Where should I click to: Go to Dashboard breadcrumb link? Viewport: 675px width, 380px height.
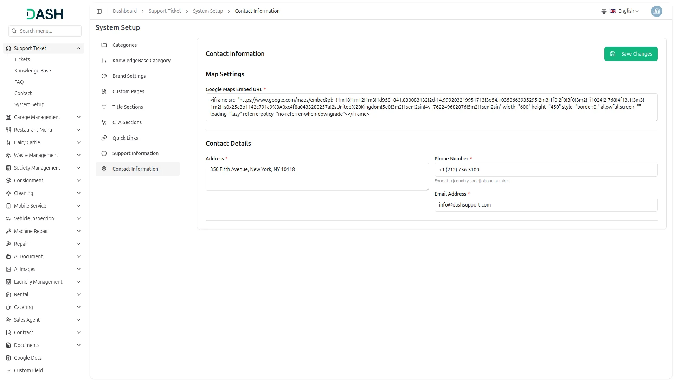point(125,11)
